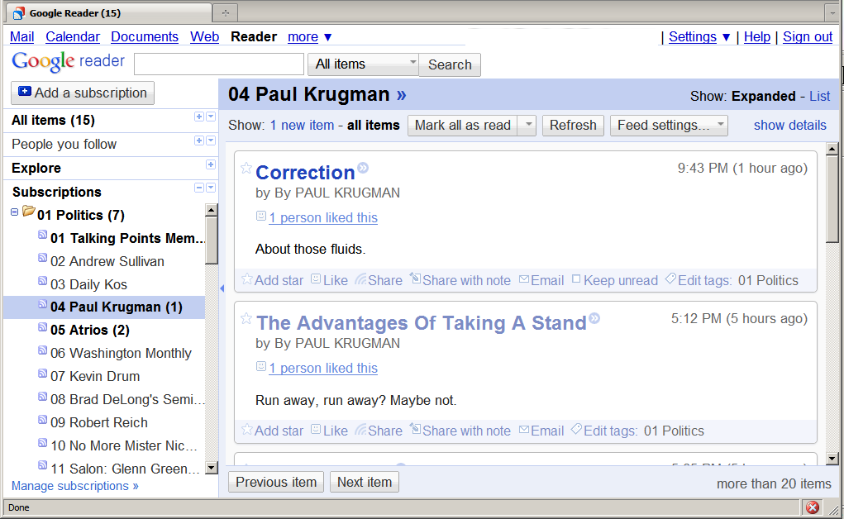This screenshot has height=519, width=844.
Task: Click Share with note on second post
Action: pyautogui.click(x=415, y=430)
